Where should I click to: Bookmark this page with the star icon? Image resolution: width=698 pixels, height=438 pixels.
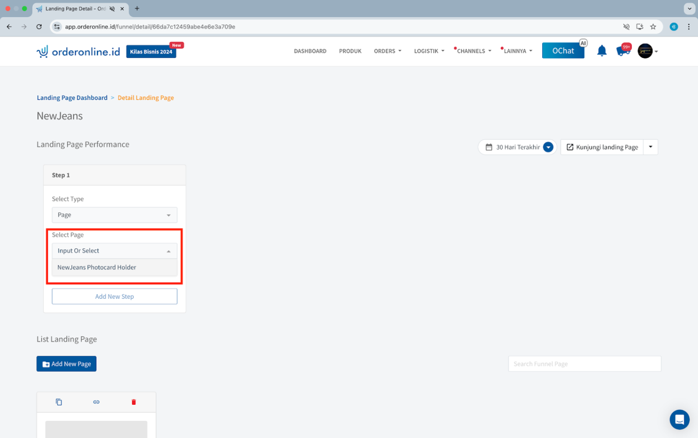pos(653,27)
